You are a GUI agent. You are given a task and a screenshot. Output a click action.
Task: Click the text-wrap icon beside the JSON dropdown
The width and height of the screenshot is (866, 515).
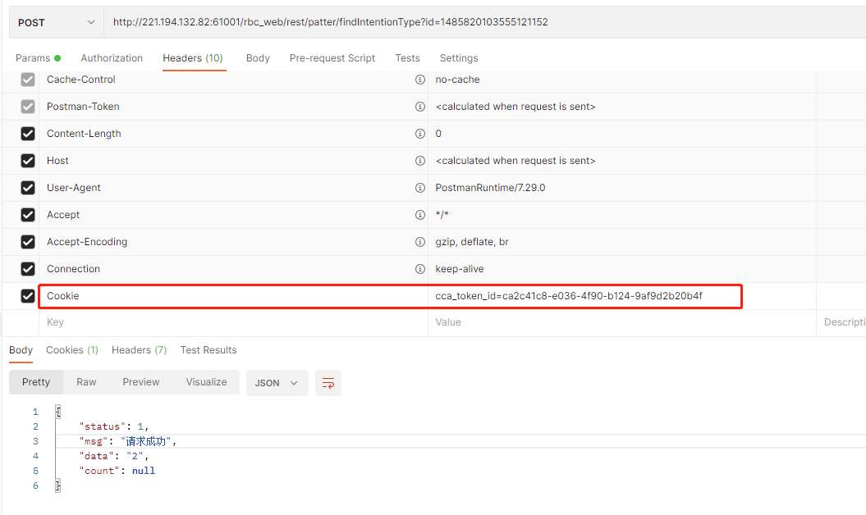pyautogui.click(x=328, y=383)
